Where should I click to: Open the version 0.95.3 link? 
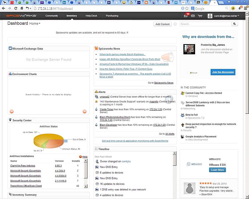point(58,166)
